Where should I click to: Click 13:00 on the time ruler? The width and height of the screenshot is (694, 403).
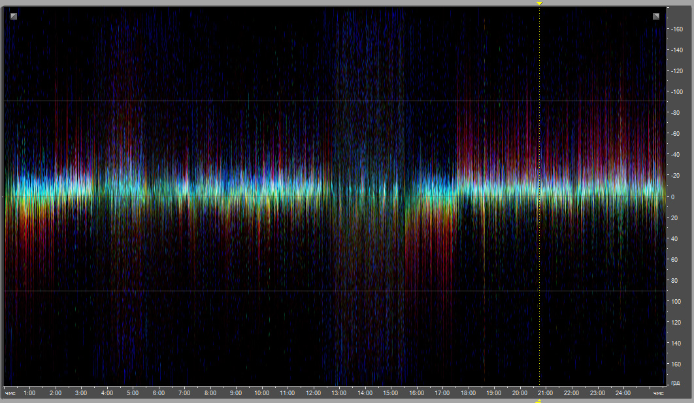tap(339, 393)
